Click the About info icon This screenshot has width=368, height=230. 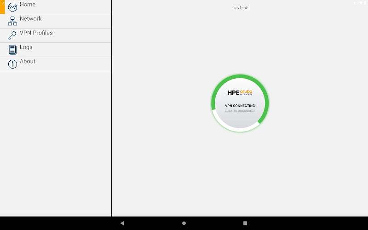pyautogui.click(x=12, y=64)
